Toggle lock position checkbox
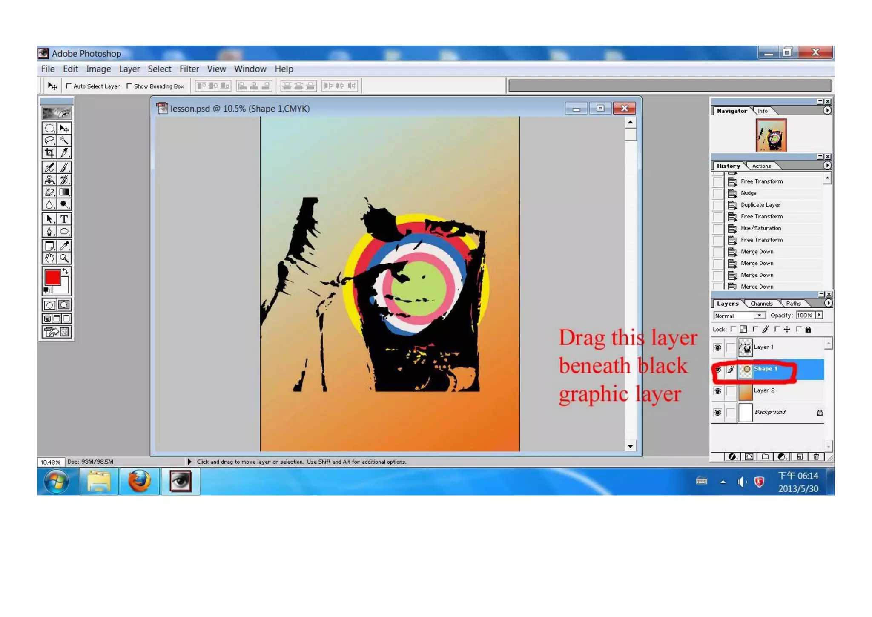Screen dimensions: 872x617 (x=777, y=329)
